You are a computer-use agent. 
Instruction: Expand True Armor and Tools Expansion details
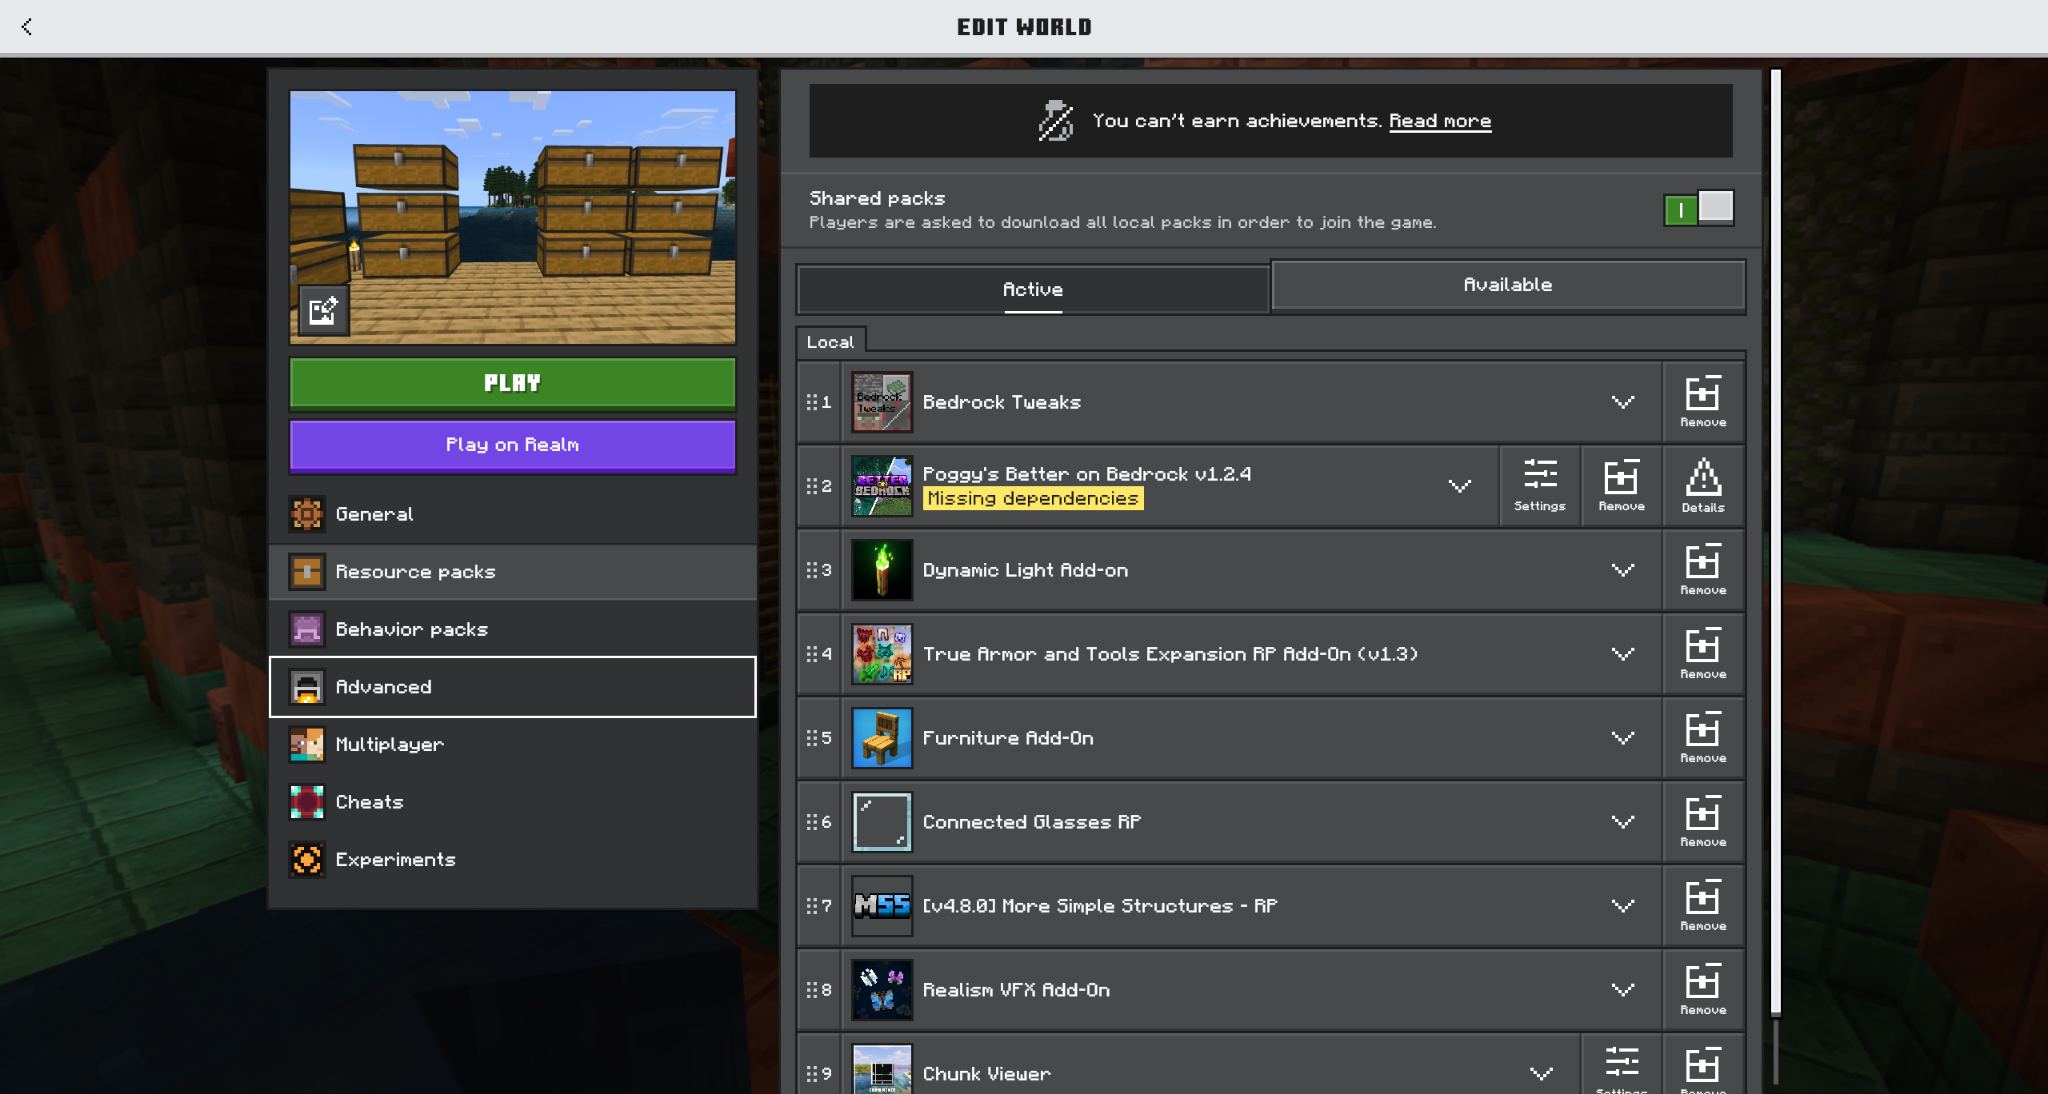coord(1622,654)
